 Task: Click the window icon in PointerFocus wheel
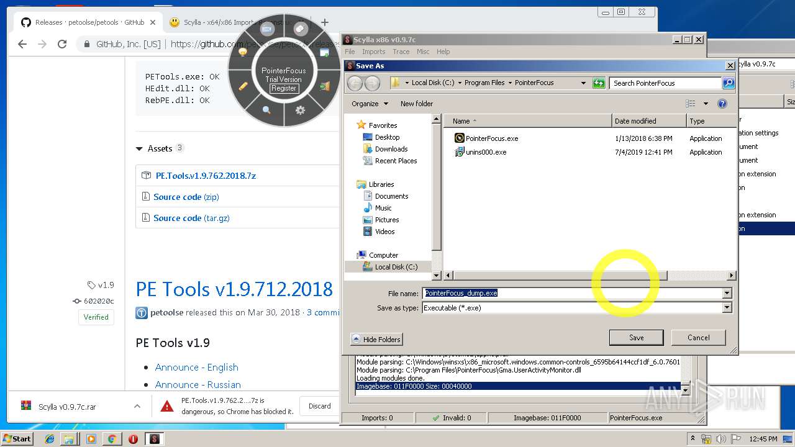coord(324,53)
